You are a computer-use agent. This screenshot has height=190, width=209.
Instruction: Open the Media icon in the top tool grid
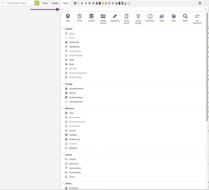[x=162, y=18]
